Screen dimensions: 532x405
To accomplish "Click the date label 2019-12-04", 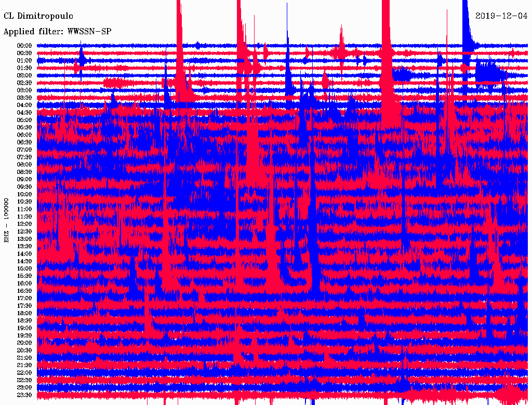I will pos(501,16).
